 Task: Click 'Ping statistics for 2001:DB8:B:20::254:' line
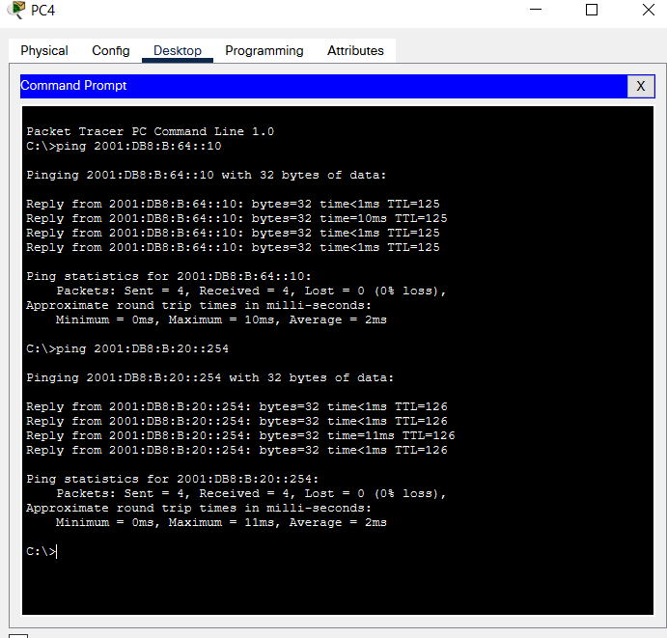coord(173,479)
